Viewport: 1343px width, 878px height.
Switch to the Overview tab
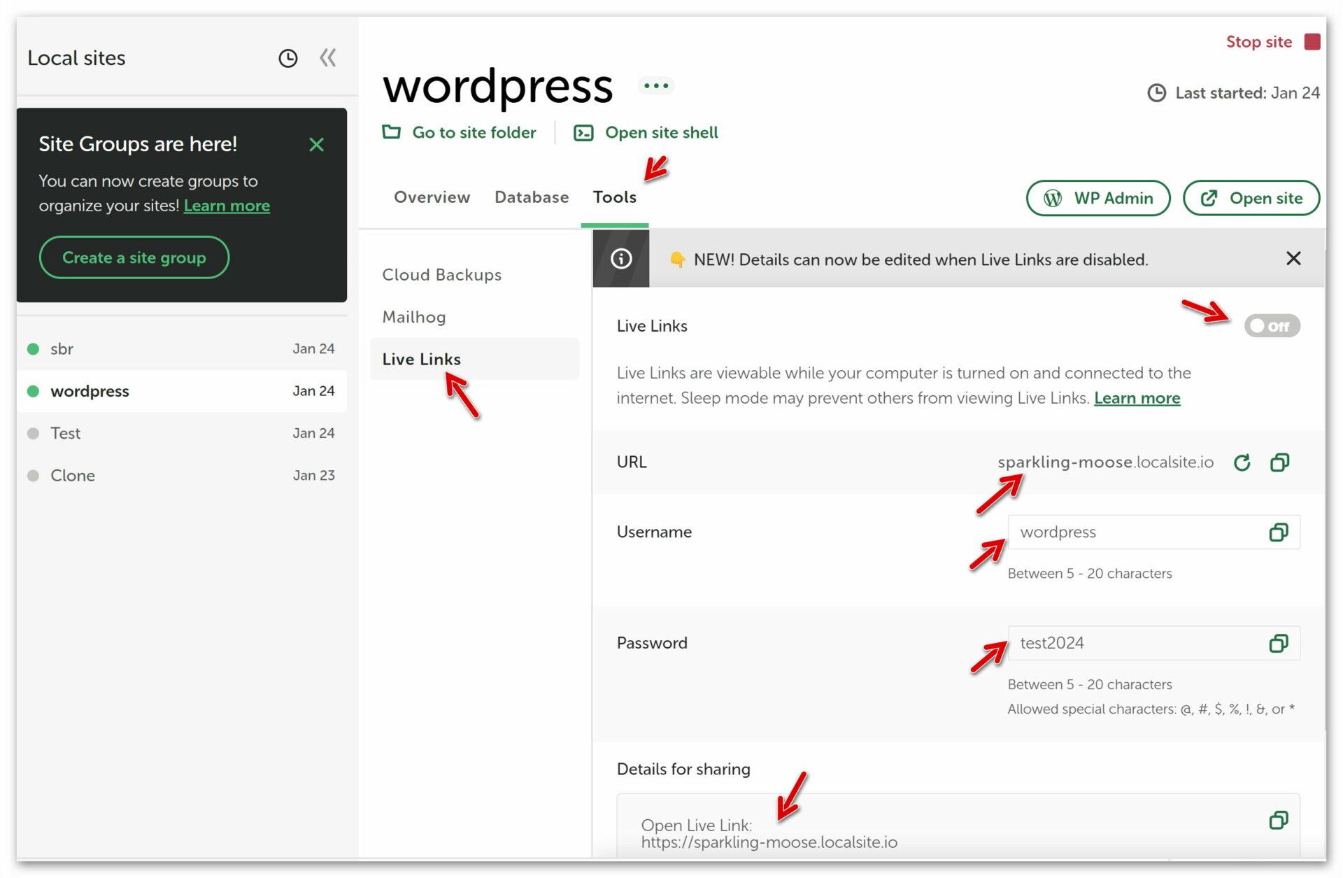[x=432, y=197]
